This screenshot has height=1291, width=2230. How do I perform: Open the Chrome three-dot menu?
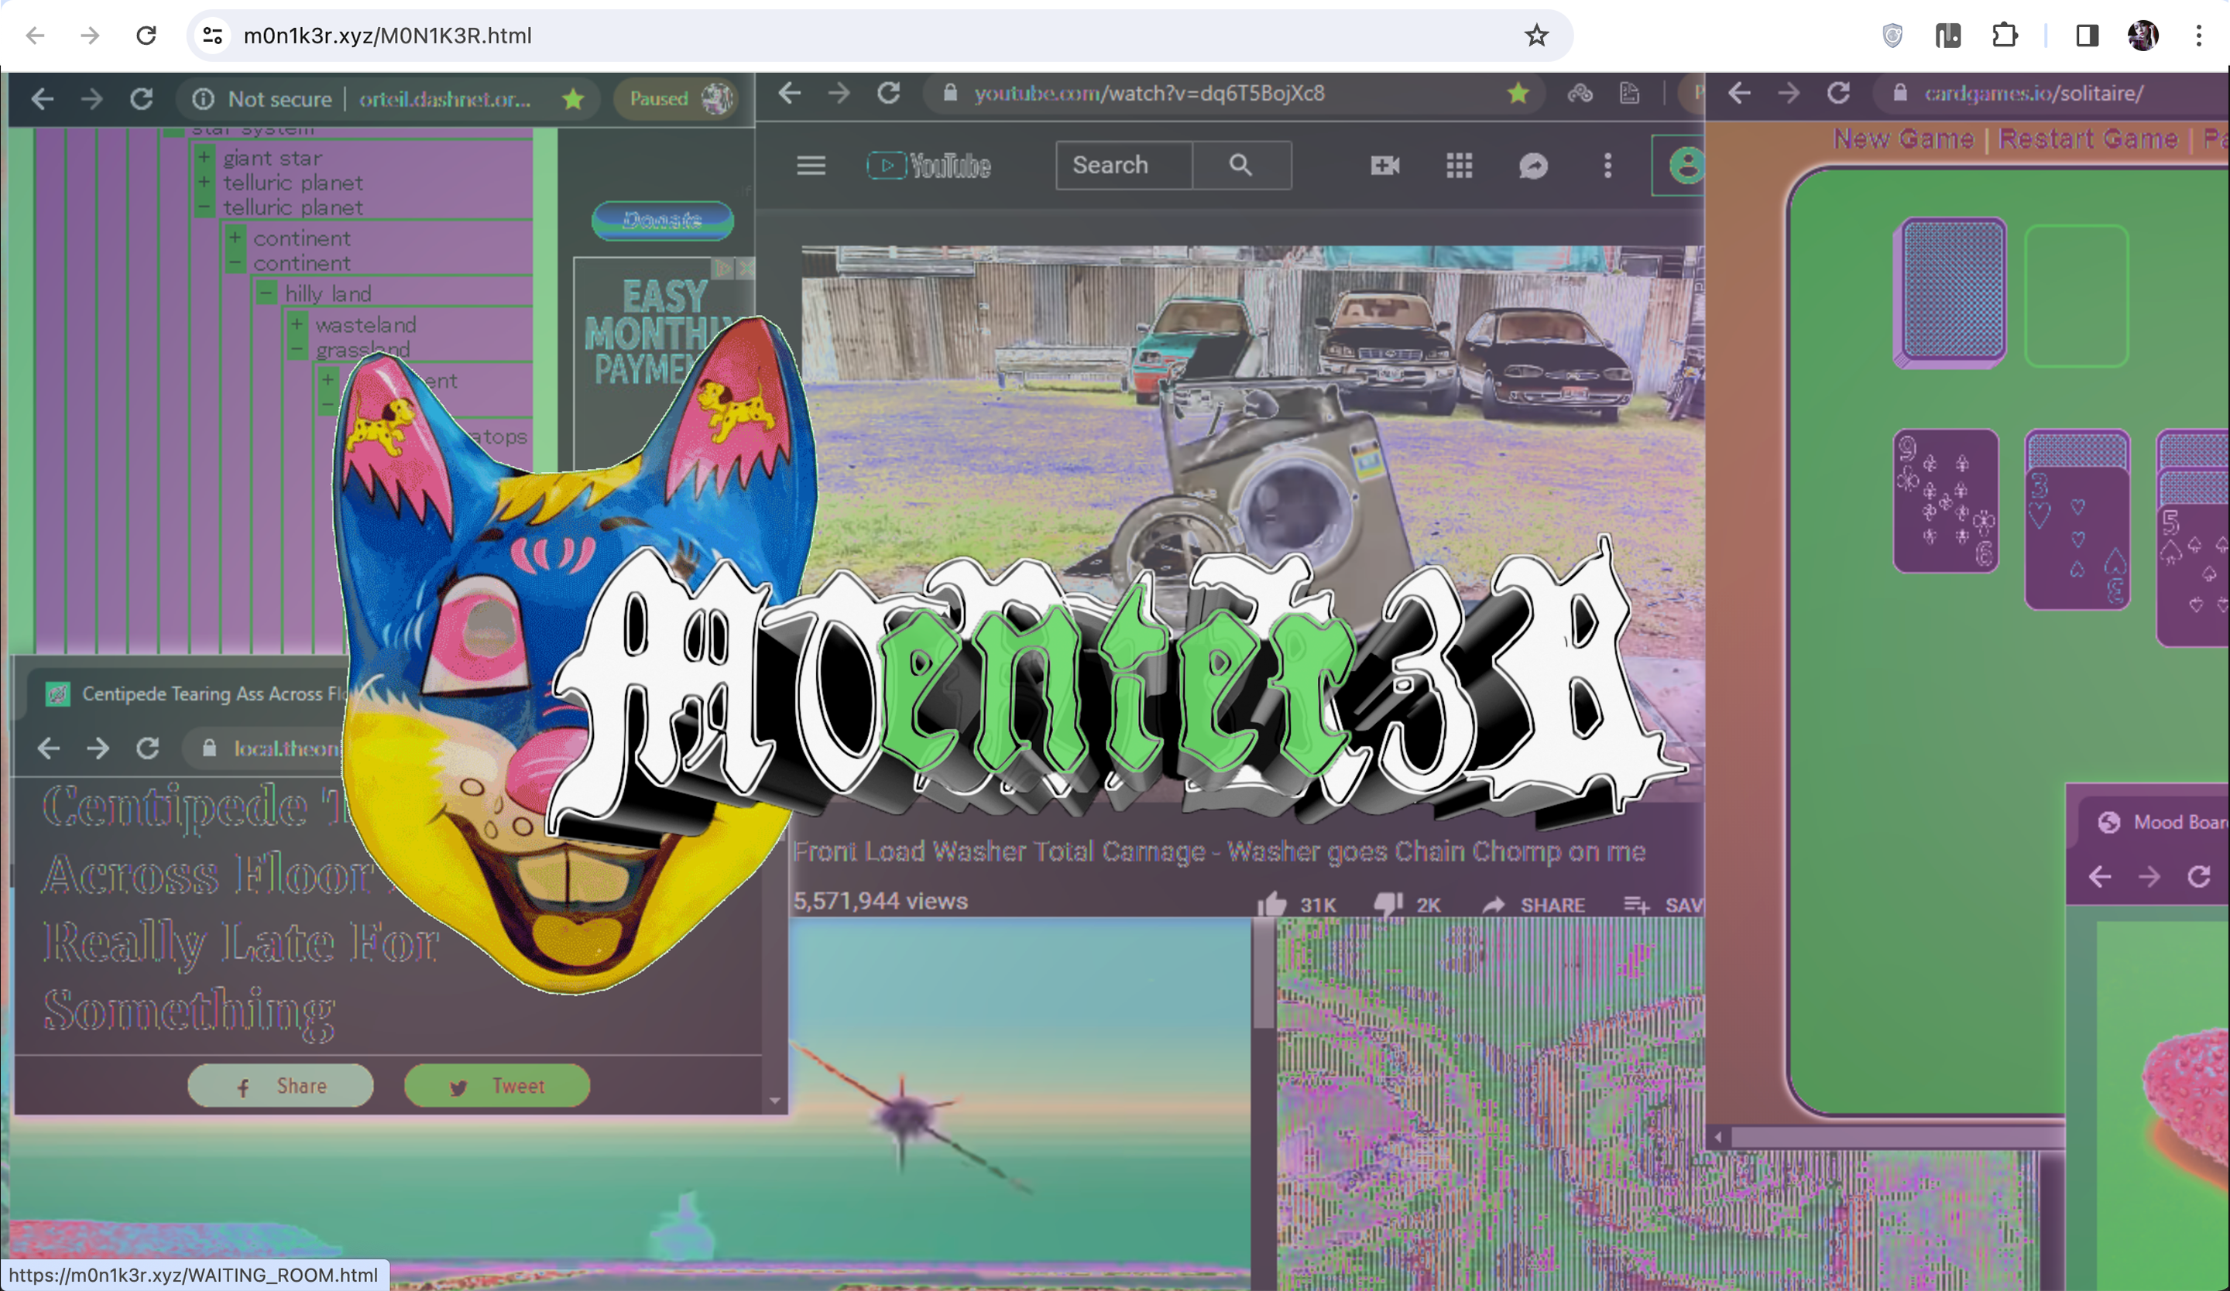tap(2198, 36)
